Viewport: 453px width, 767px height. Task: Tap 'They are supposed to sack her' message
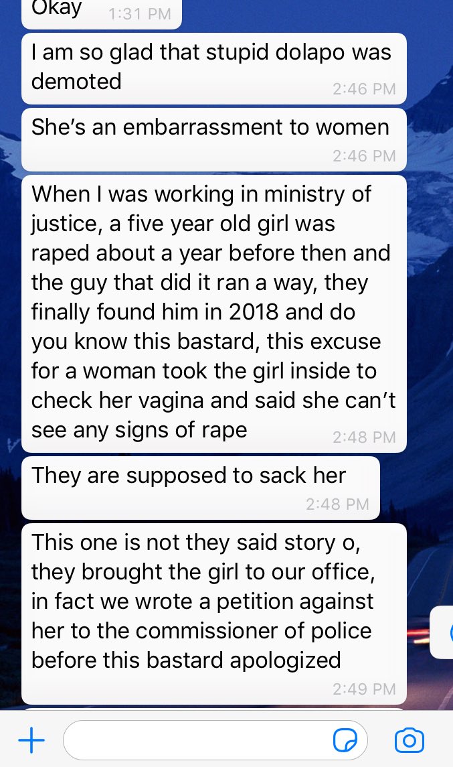point(200,488)
